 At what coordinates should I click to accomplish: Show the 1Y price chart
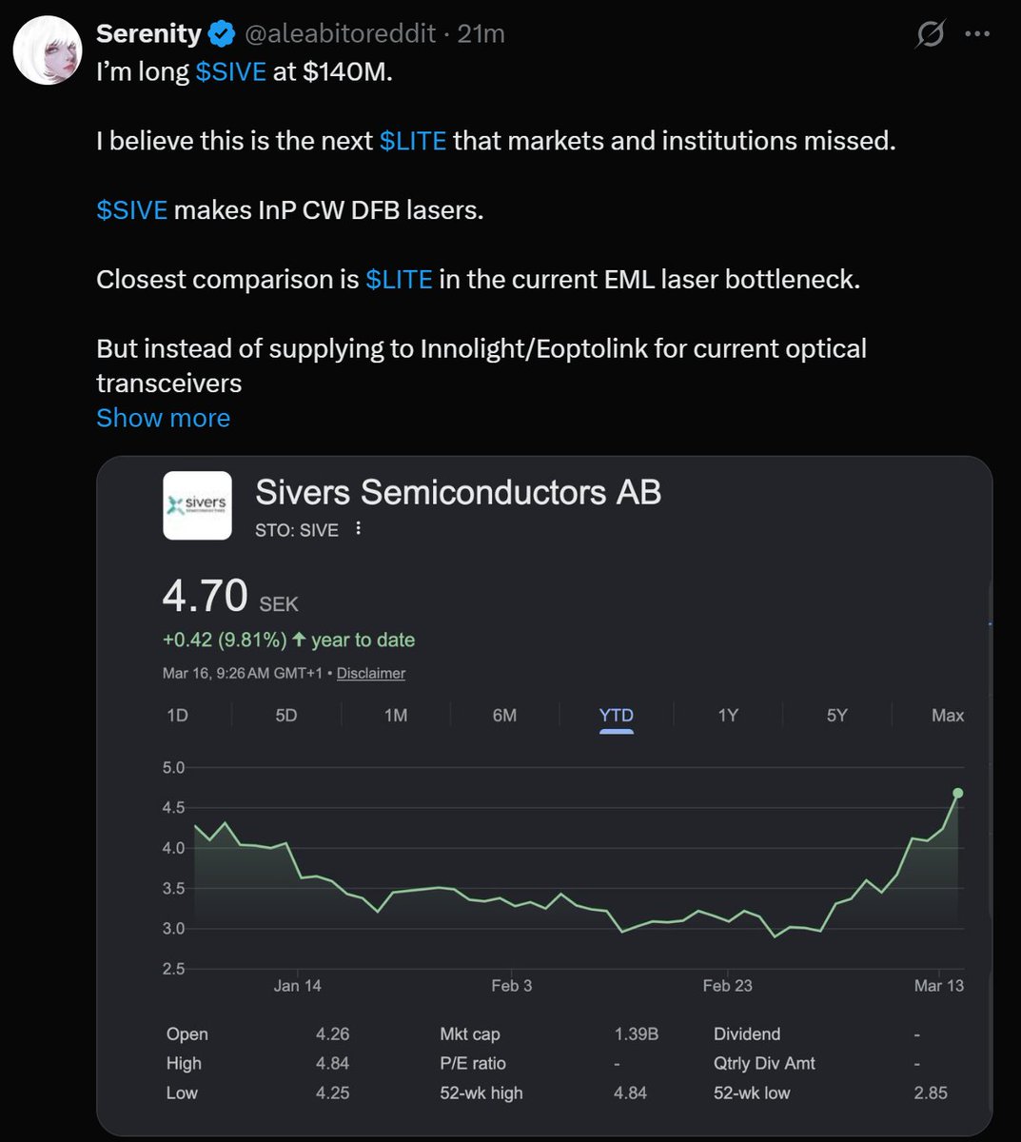tap(728, 715)
